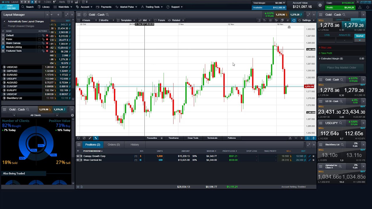Click the Payments button
This screenshot has width=372, height=209.
pos(104,7)
